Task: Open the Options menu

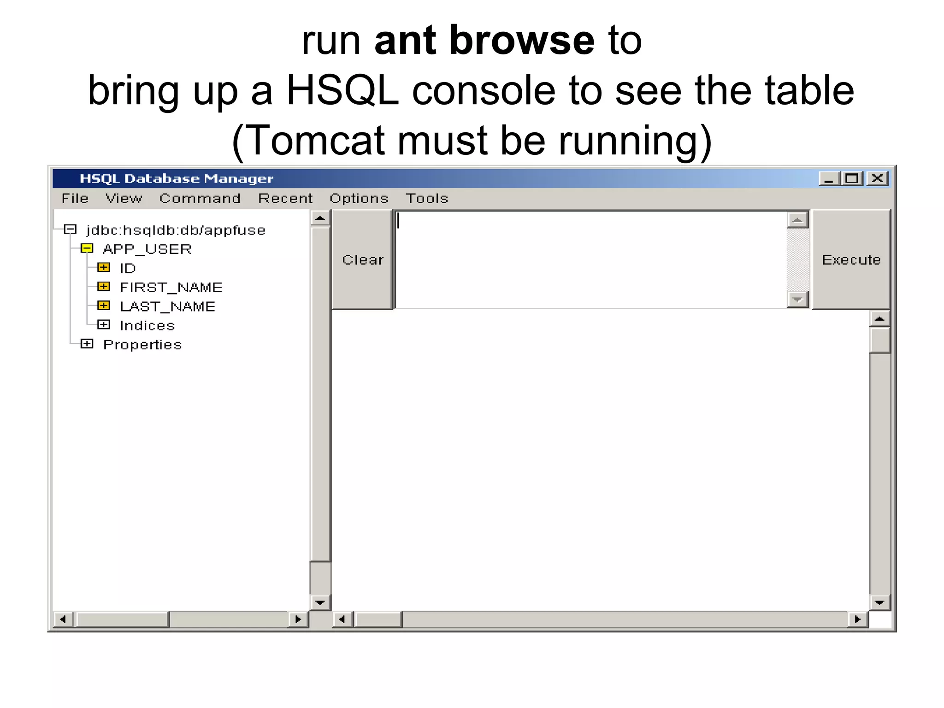Action: click(x=359, y=198)
